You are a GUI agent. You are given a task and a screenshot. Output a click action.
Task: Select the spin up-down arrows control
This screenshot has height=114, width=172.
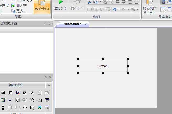click(x=3, y=107)
